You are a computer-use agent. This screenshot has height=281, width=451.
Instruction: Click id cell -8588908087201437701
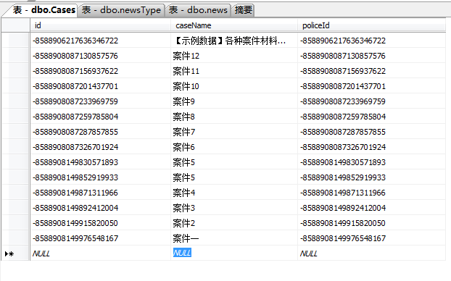click(x=100, y=86)
